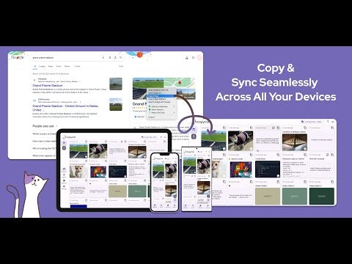Switch to the Images tab in Google

[43, 66]
